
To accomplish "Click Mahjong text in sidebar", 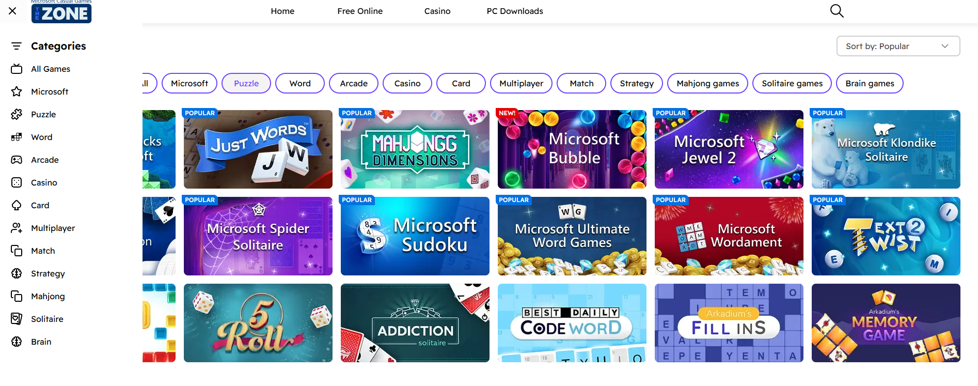I will click(48, 296).
